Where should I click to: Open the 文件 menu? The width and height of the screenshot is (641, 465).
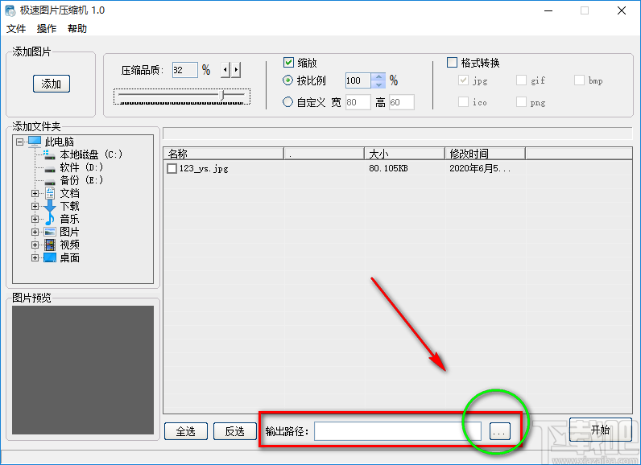click(x=16, y=29)
